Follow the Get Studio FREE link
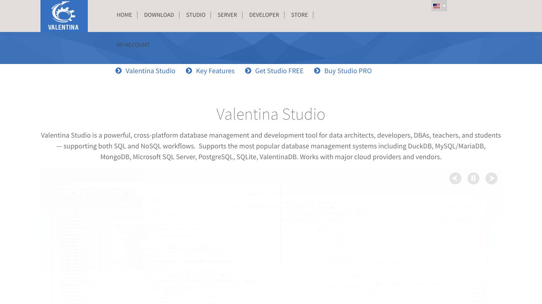This screenshot has width=542, height=304. [279, 71]
